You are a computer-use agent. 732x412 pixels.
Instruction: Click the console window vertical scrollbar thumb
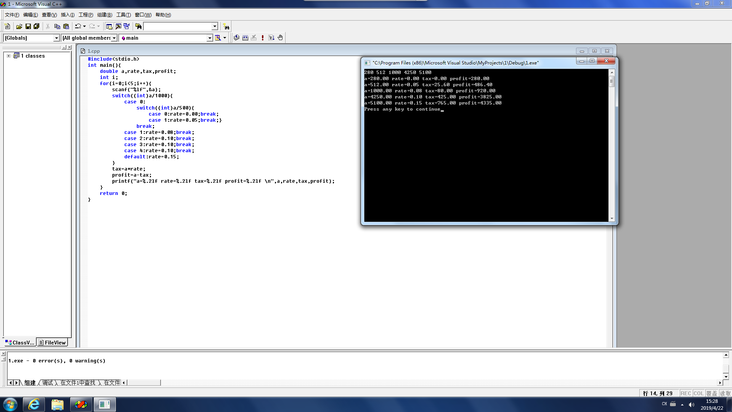point(612,81)
